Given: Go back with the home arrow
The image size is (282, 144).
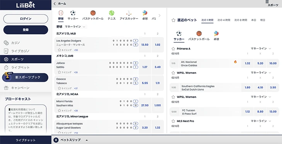Looking at the screenshot, I should tap(55, 3).
